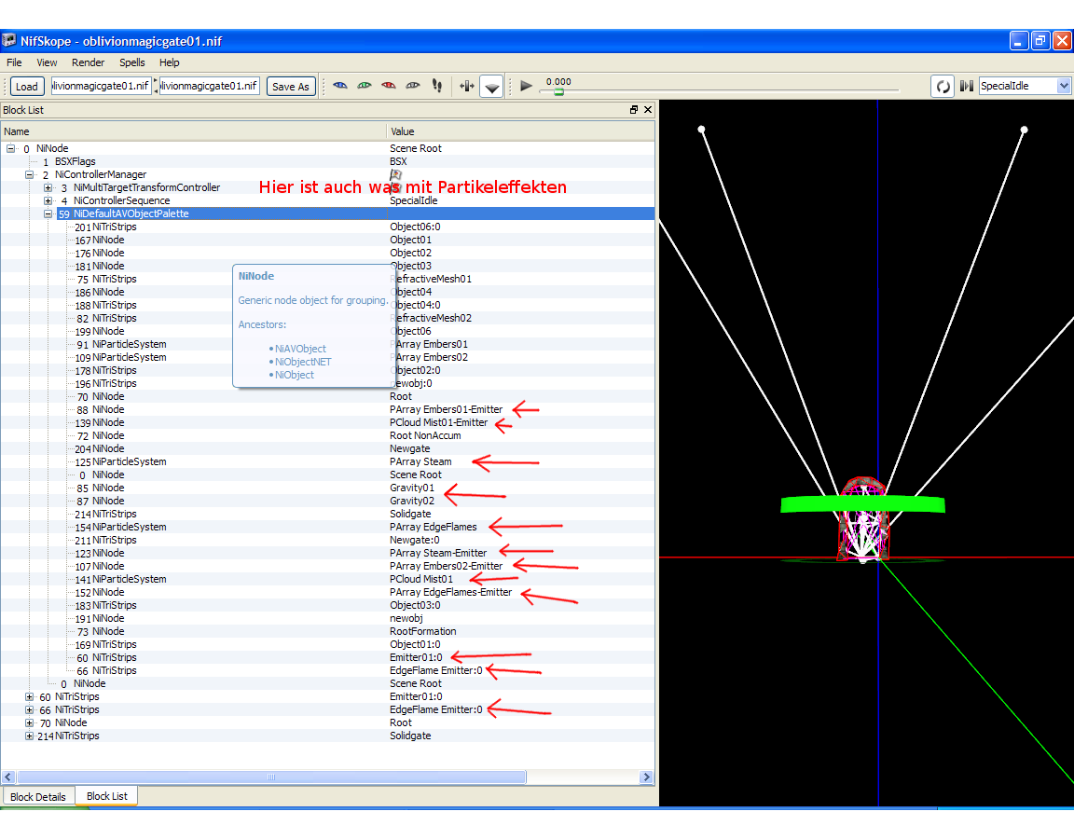Viewport: 1074px width, 839px height.
Task: Select the footprints walk view icon
Action: 437,86
